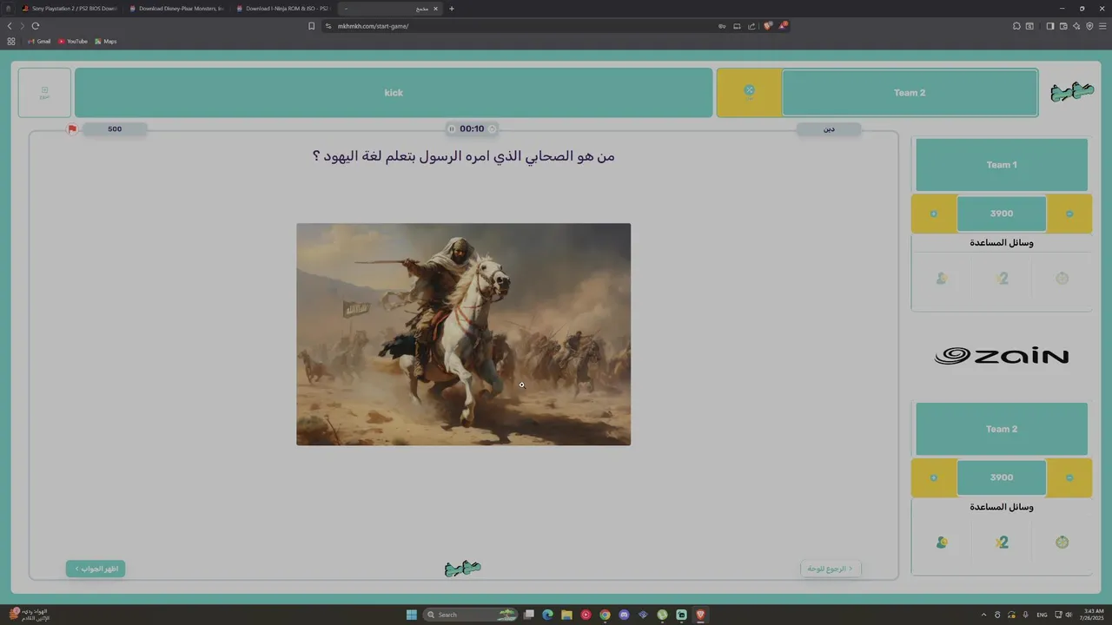1112x625 pixels.
Task: Click the yellow turn-switch icon beside Team 2
Action: pos(749,93)
